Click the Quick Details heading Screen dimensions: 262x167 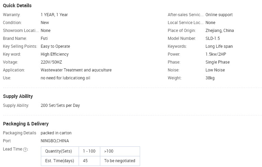(17, 5)
